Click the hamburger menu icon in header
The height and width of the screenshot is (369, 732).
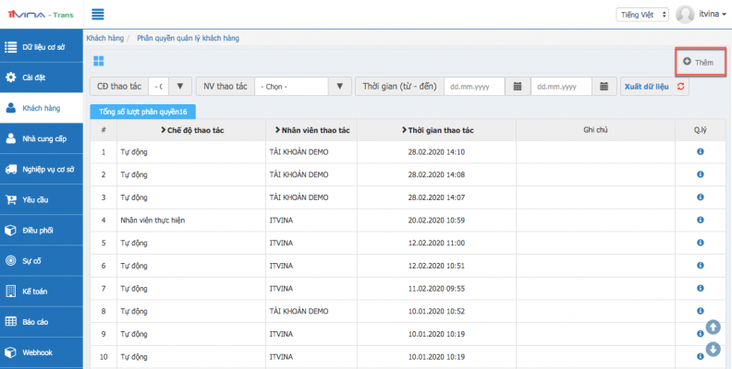tap(97, 14)
